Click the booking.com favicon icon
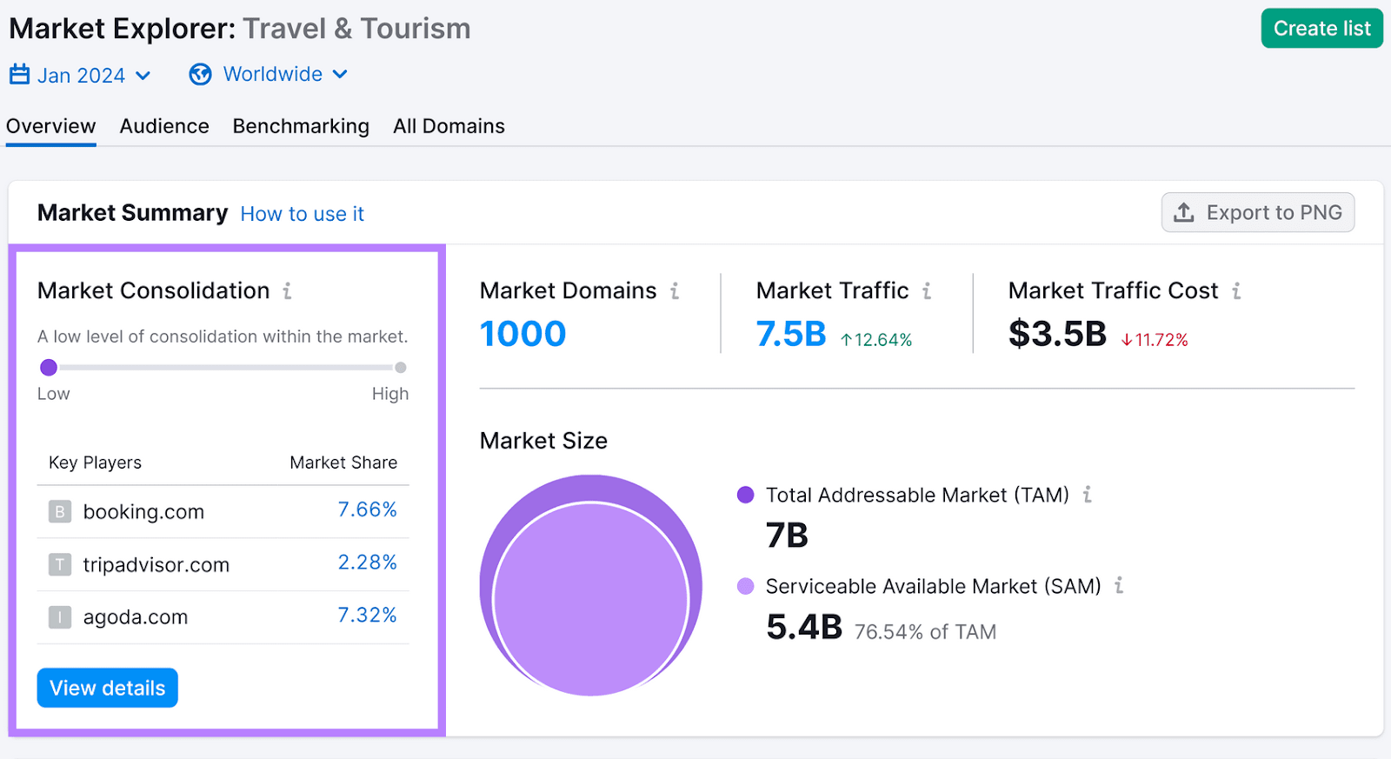The image size is (1391, 759). coord(60,512)
